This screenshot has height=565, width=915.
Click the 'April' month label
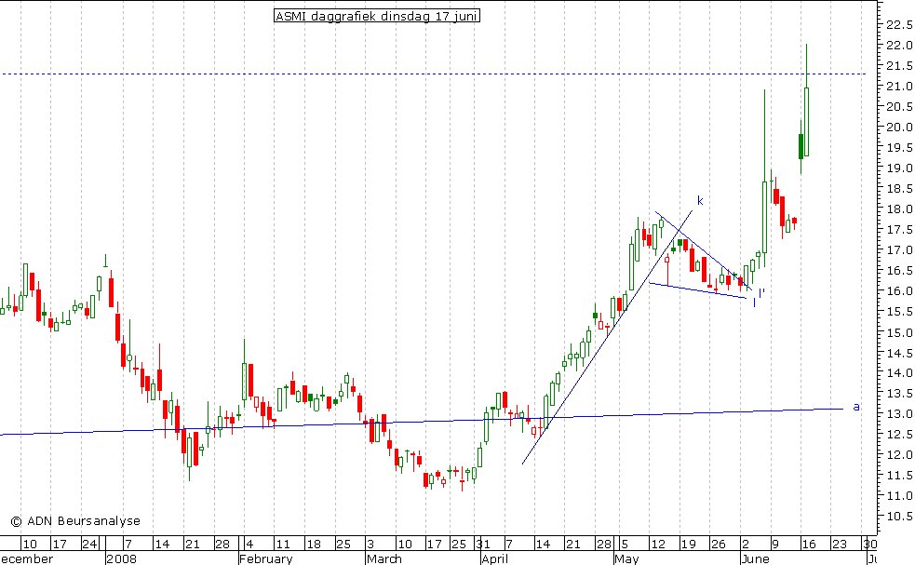click(495, 558)
